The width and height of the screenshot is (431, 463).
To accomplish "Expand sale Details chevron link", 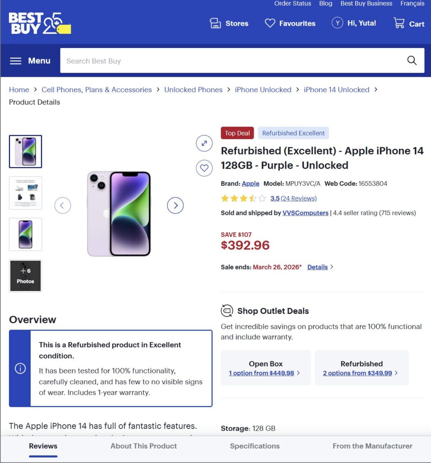I will pos(320,267).
